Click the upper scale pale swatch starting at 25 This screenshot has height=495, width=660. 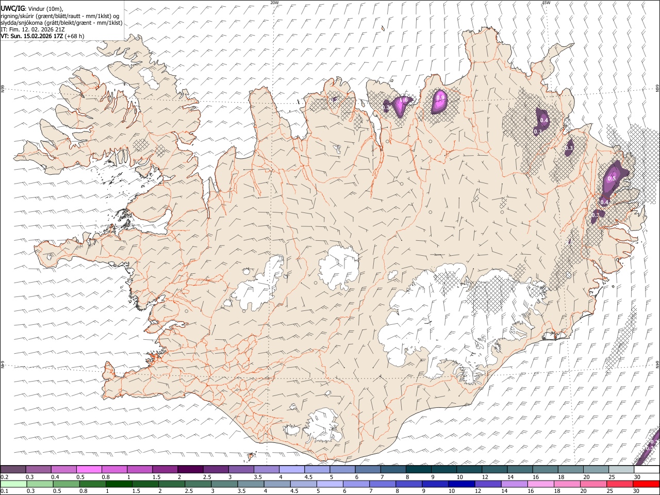pos(621,470)
